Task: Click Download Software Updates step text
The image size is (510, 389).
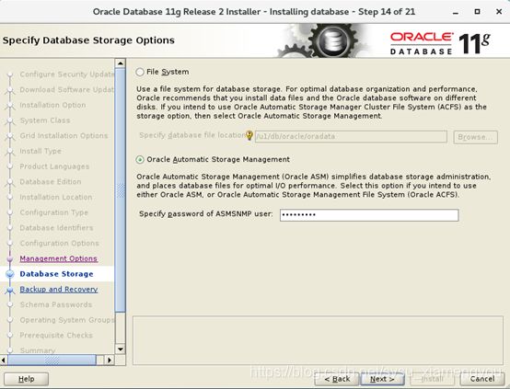Action: tap(67, 90)
